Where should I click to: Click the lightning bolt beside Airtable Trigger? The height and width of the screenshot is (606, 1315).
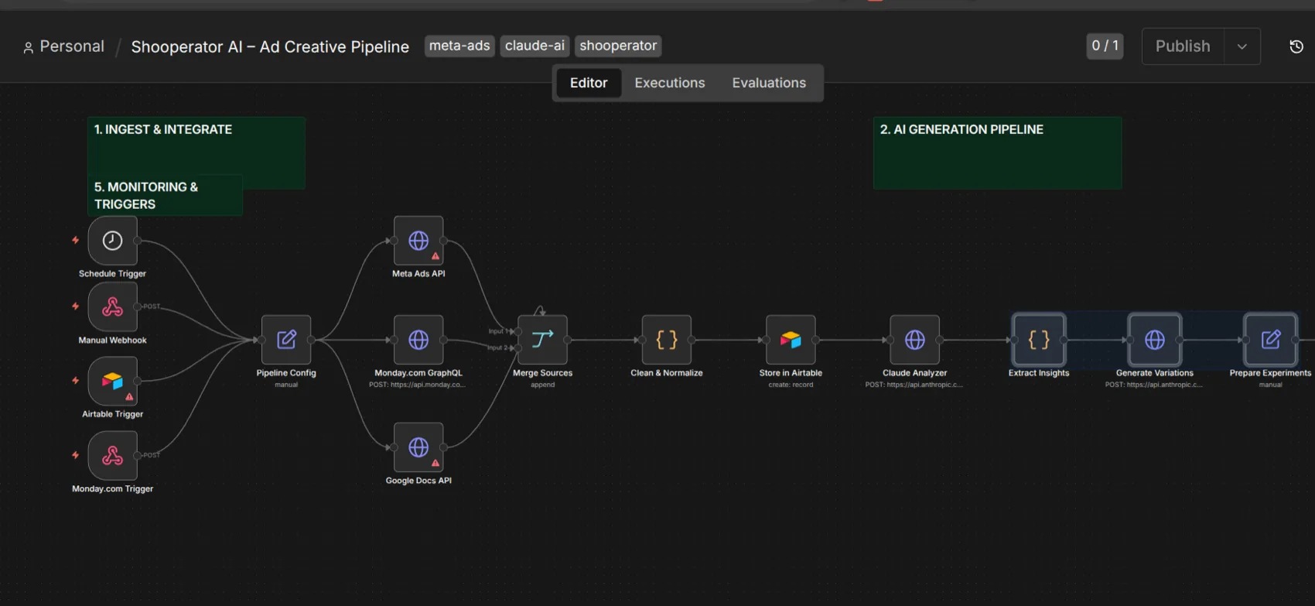(75, 381)
